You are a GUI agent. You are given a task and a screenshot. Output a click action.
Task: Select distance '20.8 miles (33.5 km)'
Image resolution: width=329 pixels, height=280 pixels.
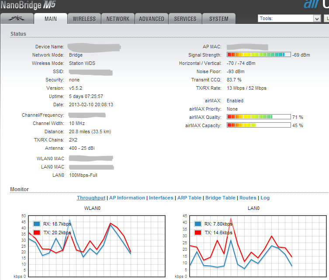pos(90,132)
